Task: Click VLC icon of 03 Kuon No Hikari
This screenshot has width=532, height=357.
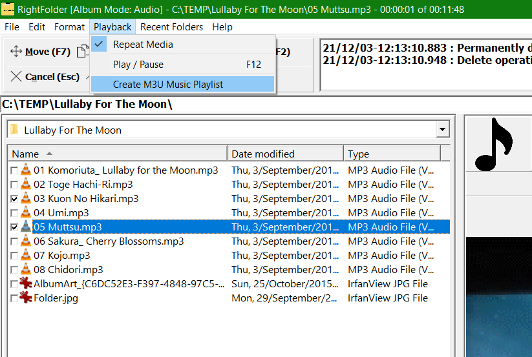Action: pyautogui.click(x=26, y=198)
